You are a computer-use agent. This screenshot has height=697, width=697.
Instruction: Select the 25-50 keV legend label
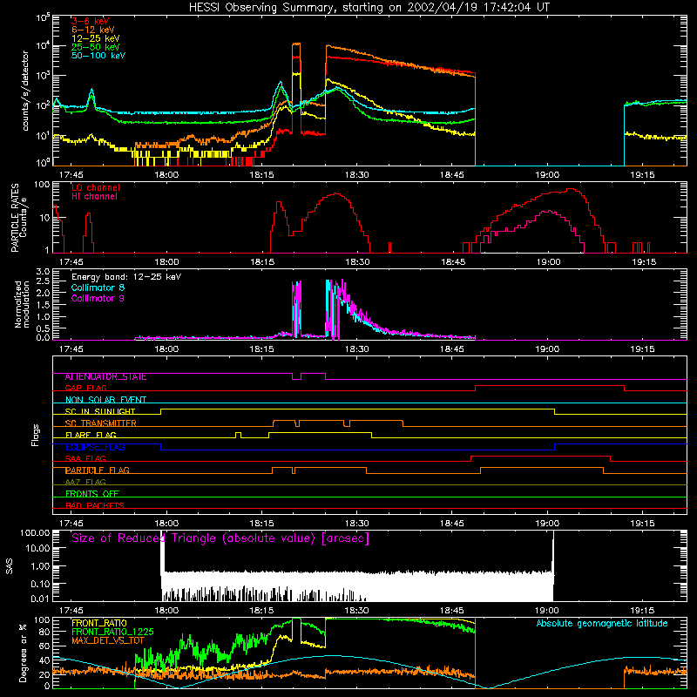(96, 47)
